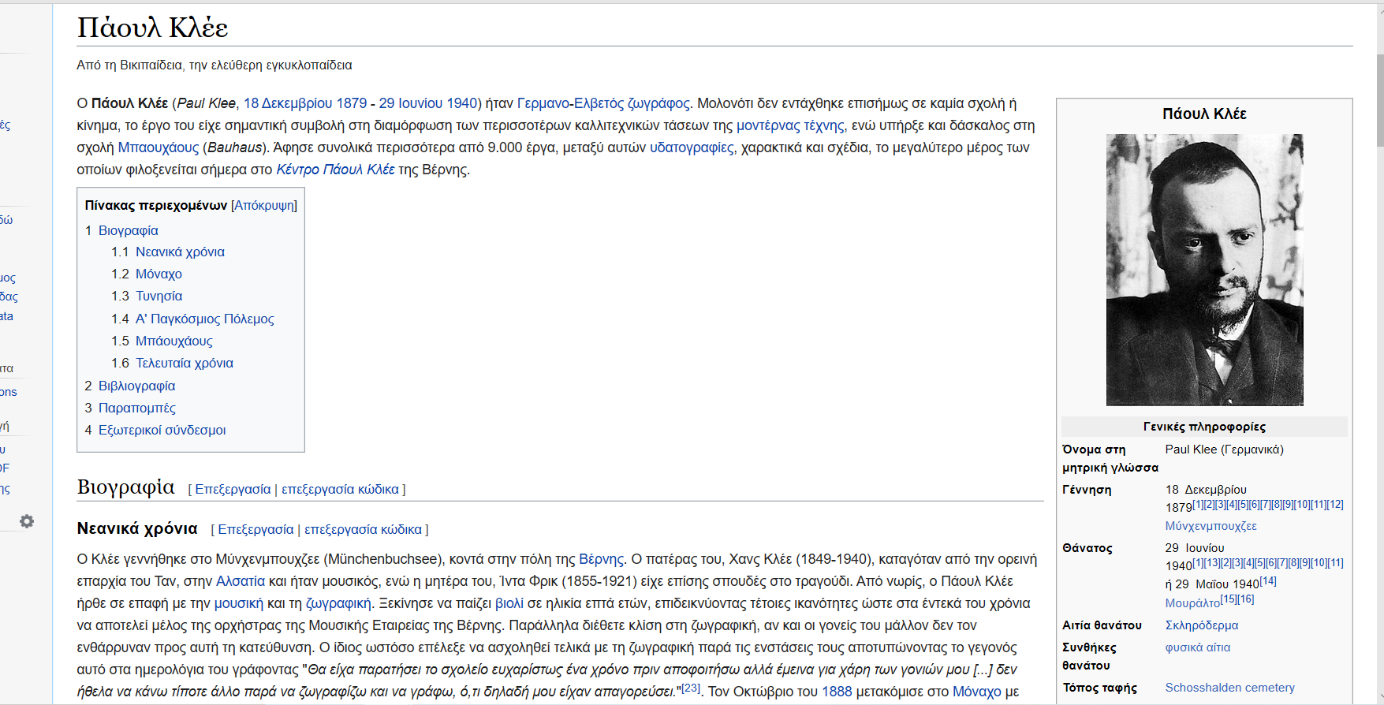This screenshot has height=705, width=1384.
Task: Go to section 1.6 Τελευταία χρόνια
Action: [x=184, y=363]
